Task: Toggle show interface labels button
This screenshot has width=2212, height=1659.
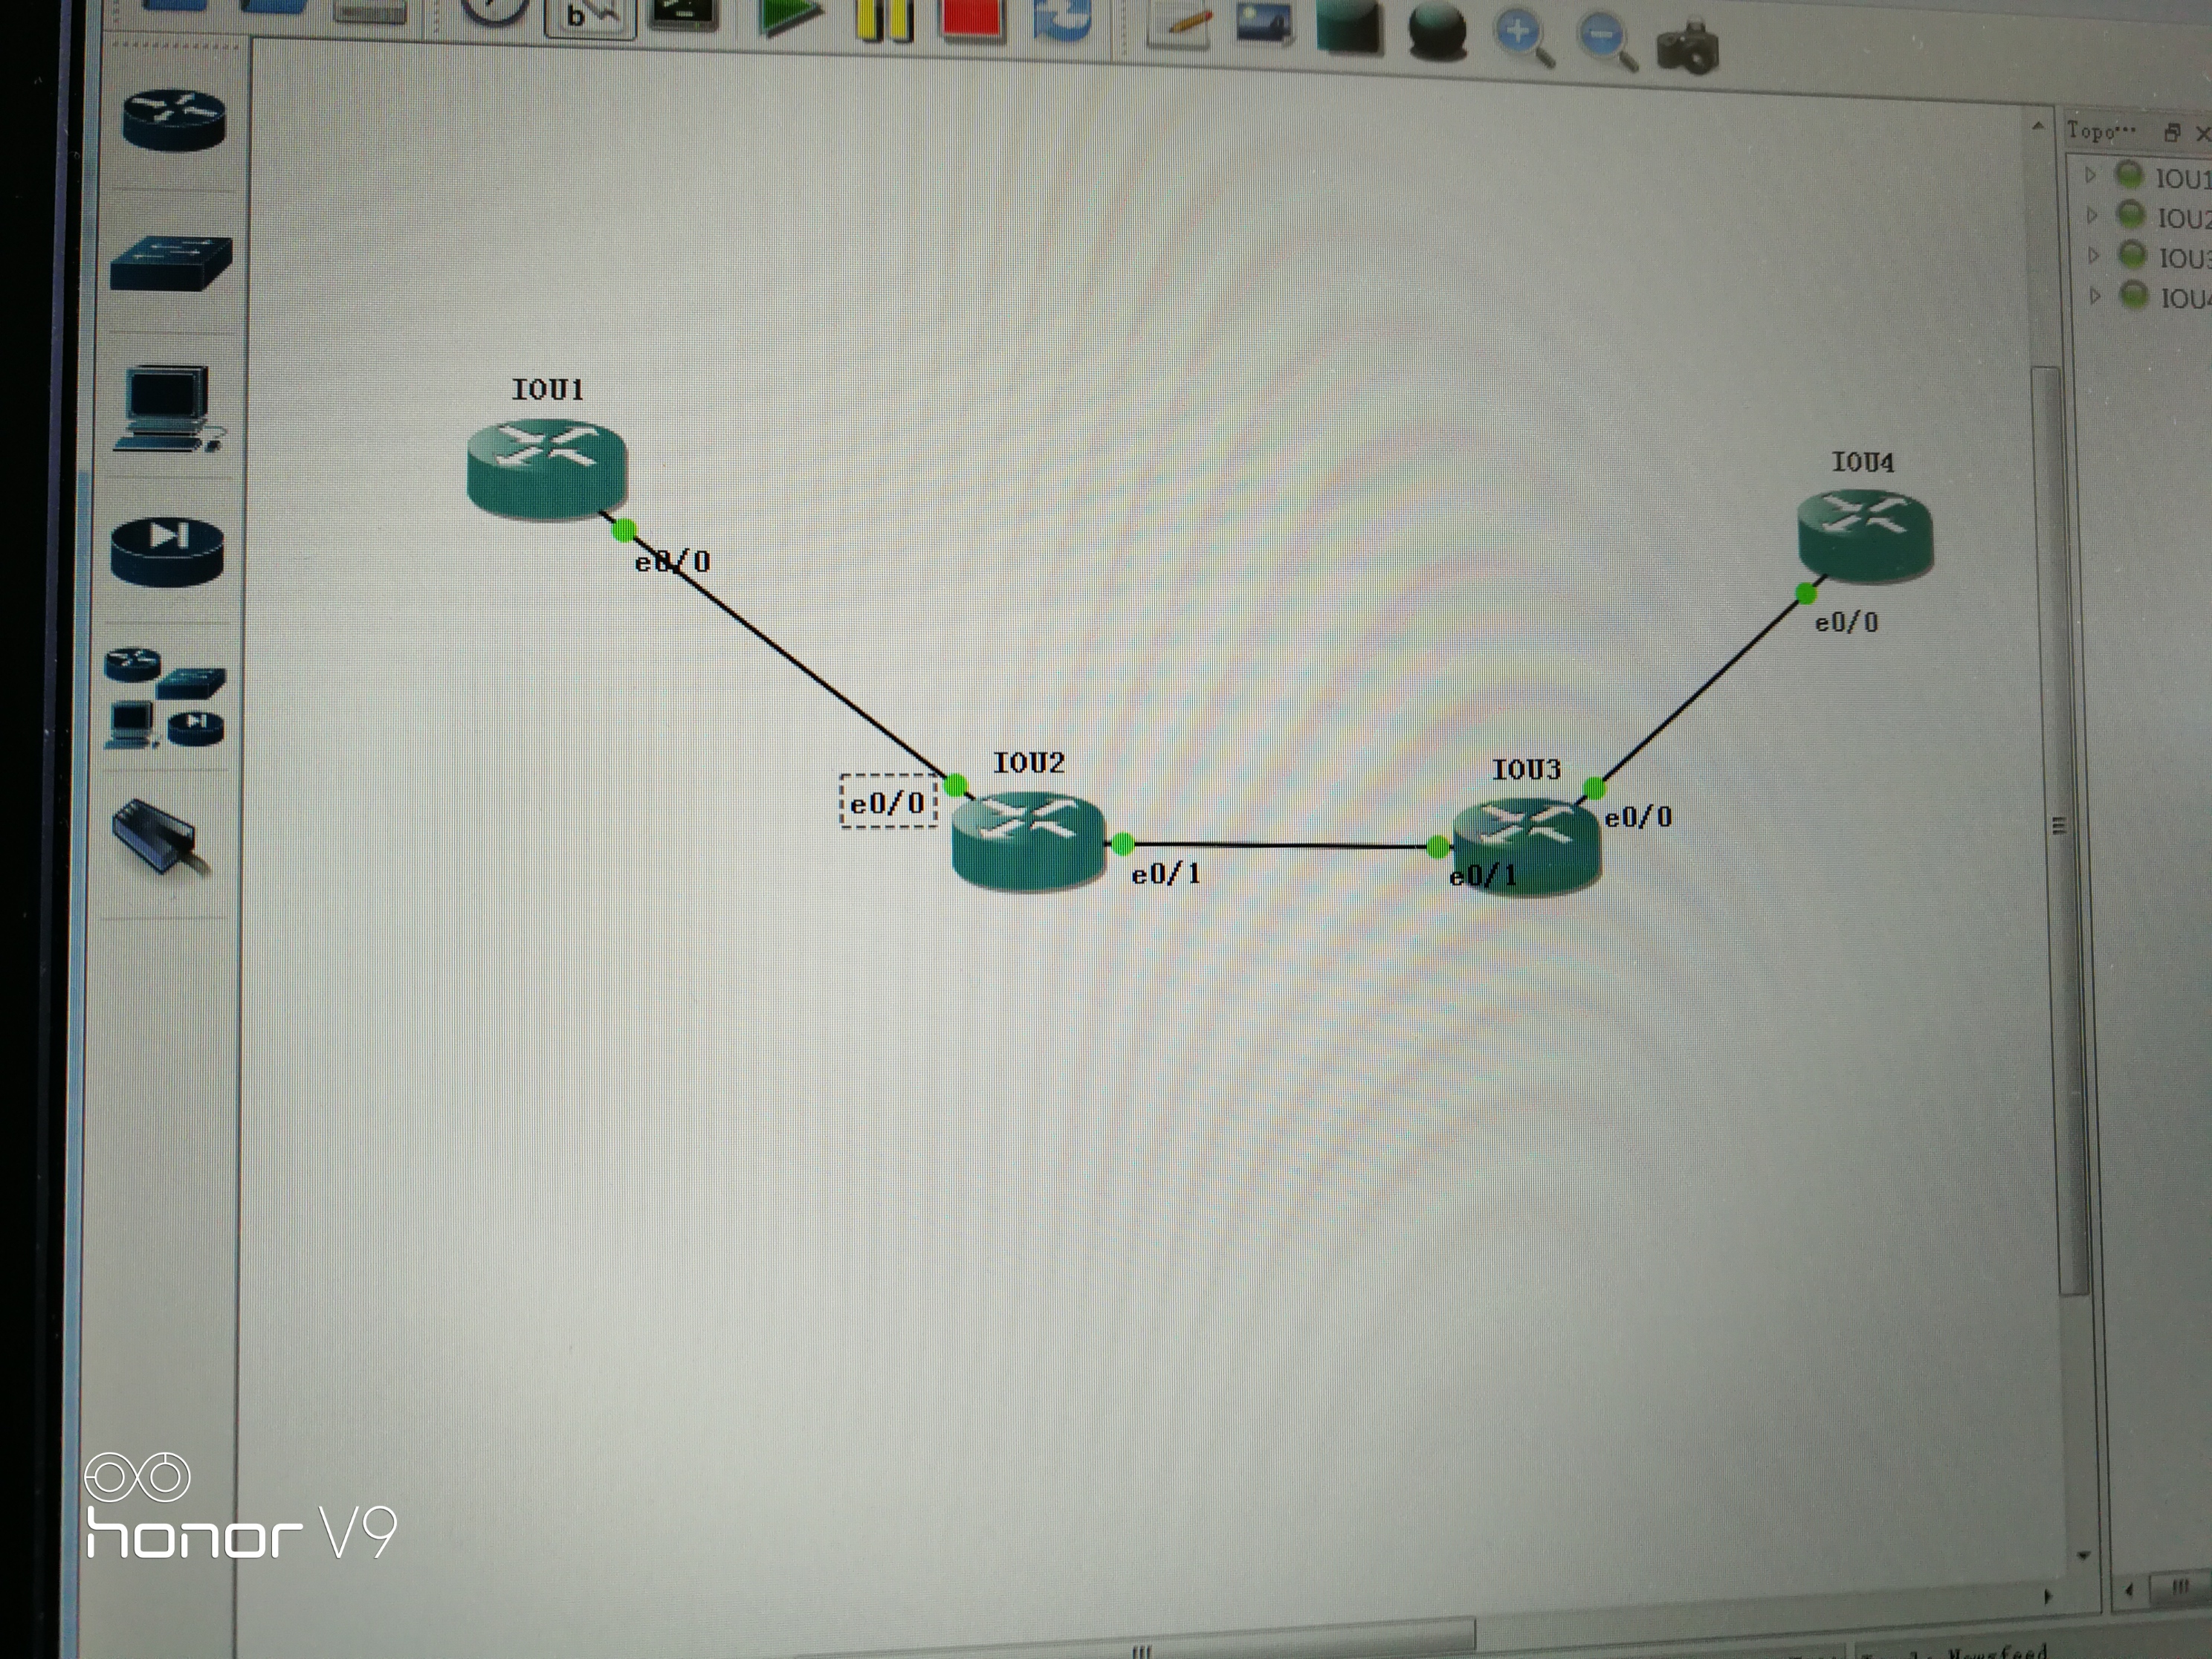Action: point(590,16)
